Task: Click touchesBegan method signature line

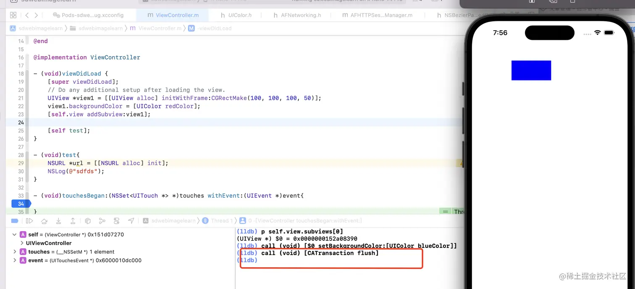Action: [168, 196]
